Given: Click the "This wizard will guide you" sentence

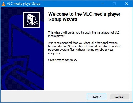Looking at the screenshot, I should (84, 34).
